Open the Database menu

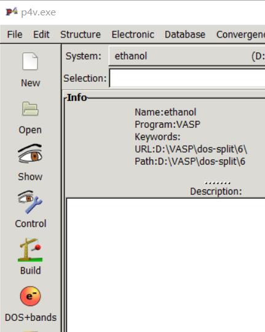185,34
